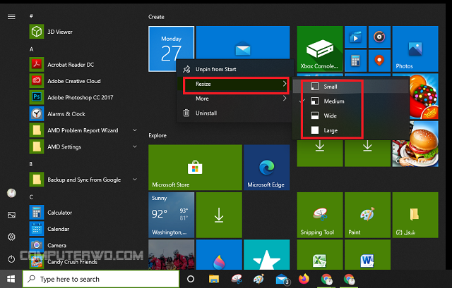Open the Xbox Console tile
Image resolution: width=452 pixels, height=288 pixels.
(x=320, y=49)
